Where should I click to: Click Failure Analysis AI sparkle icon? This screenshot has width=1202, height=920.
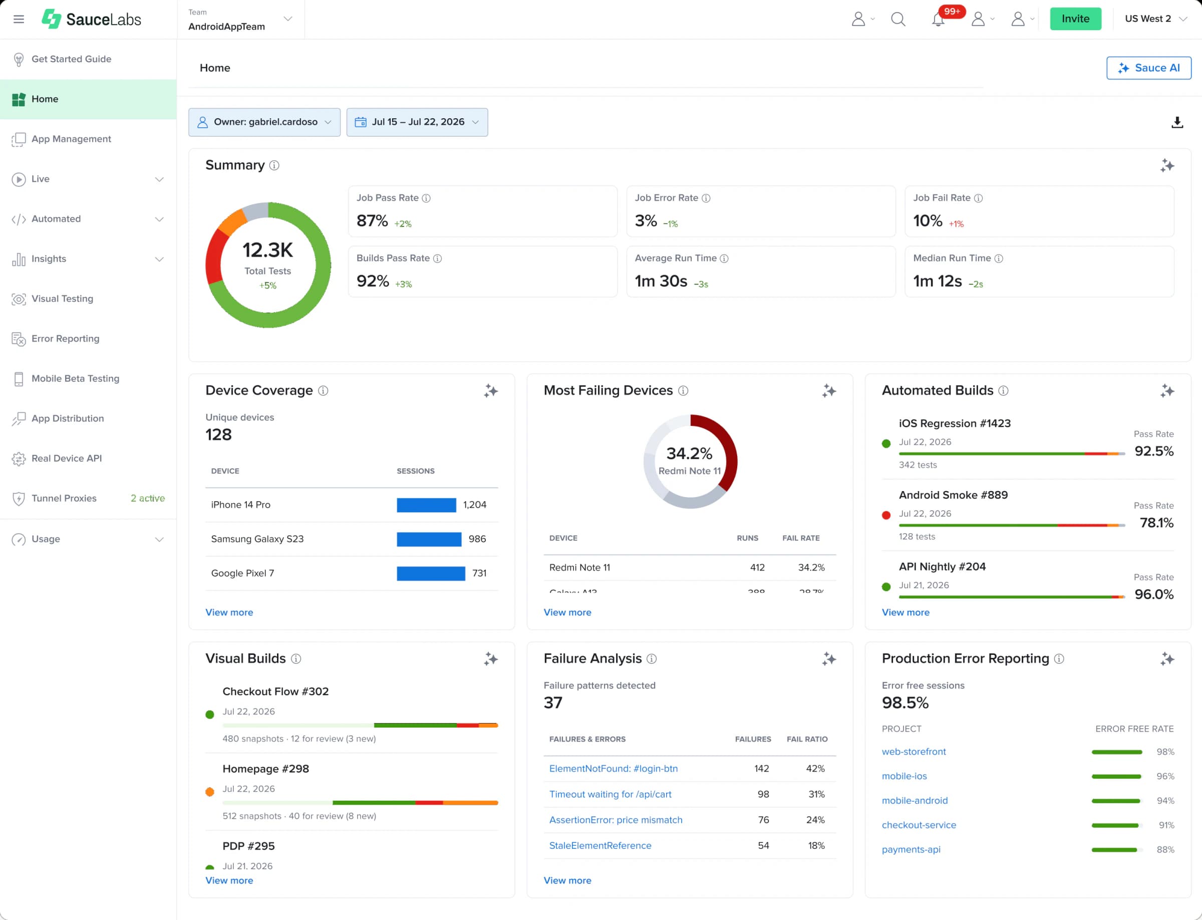[x=829, y=659]
